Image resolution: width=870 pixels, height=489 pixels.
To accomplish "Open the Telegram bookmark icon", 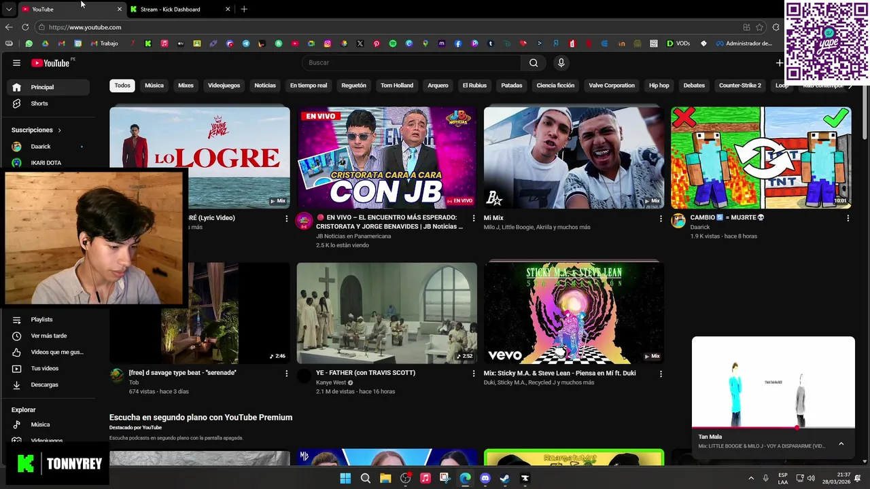I will tap(246, 43).
